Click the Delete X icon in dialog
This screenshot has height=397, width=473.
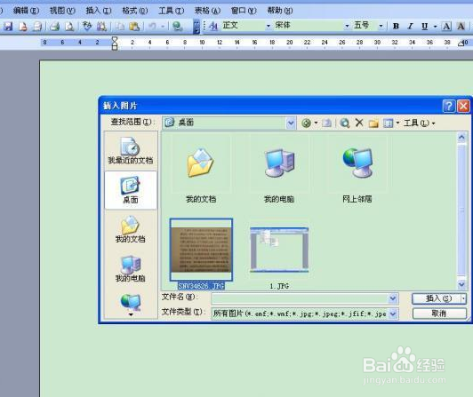coord(359,123)
